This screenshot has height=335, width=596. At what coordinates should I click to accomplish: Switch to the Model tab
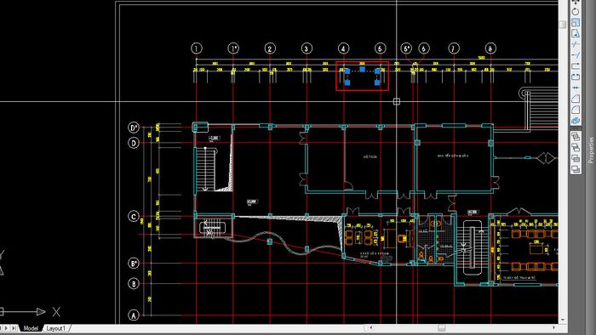point(31,328)
